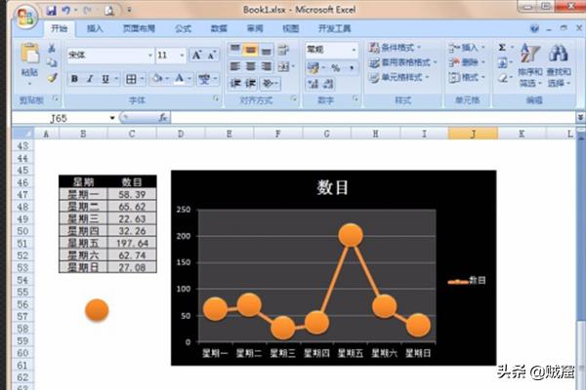This screenshot has width=586, height=390.
Task: Open the Review tab
Action: (255, 28)
